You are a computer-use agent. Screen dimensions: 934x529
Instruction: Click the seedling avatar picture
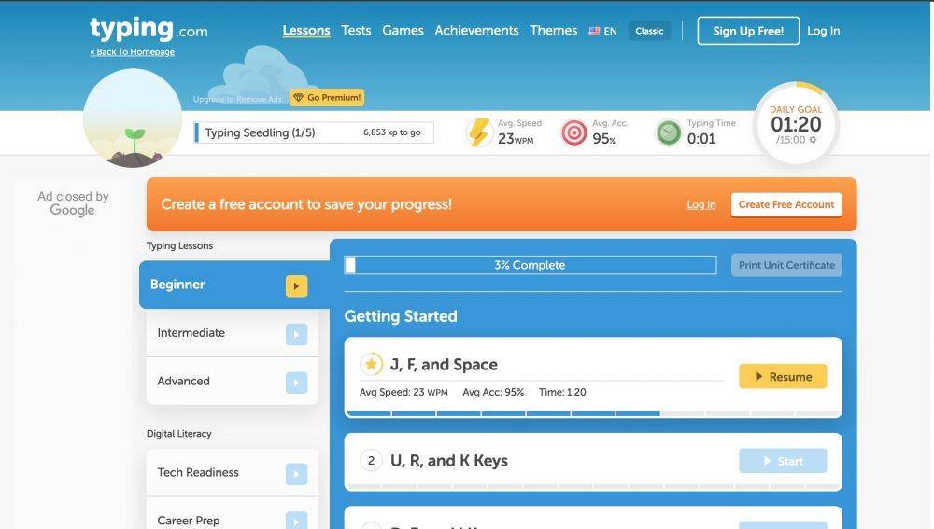coord(133,118)
